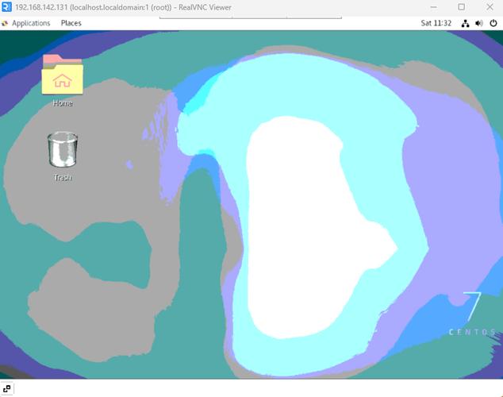
Task: Click the network connection icon in the panel
Action: click(x=463, y=23)
